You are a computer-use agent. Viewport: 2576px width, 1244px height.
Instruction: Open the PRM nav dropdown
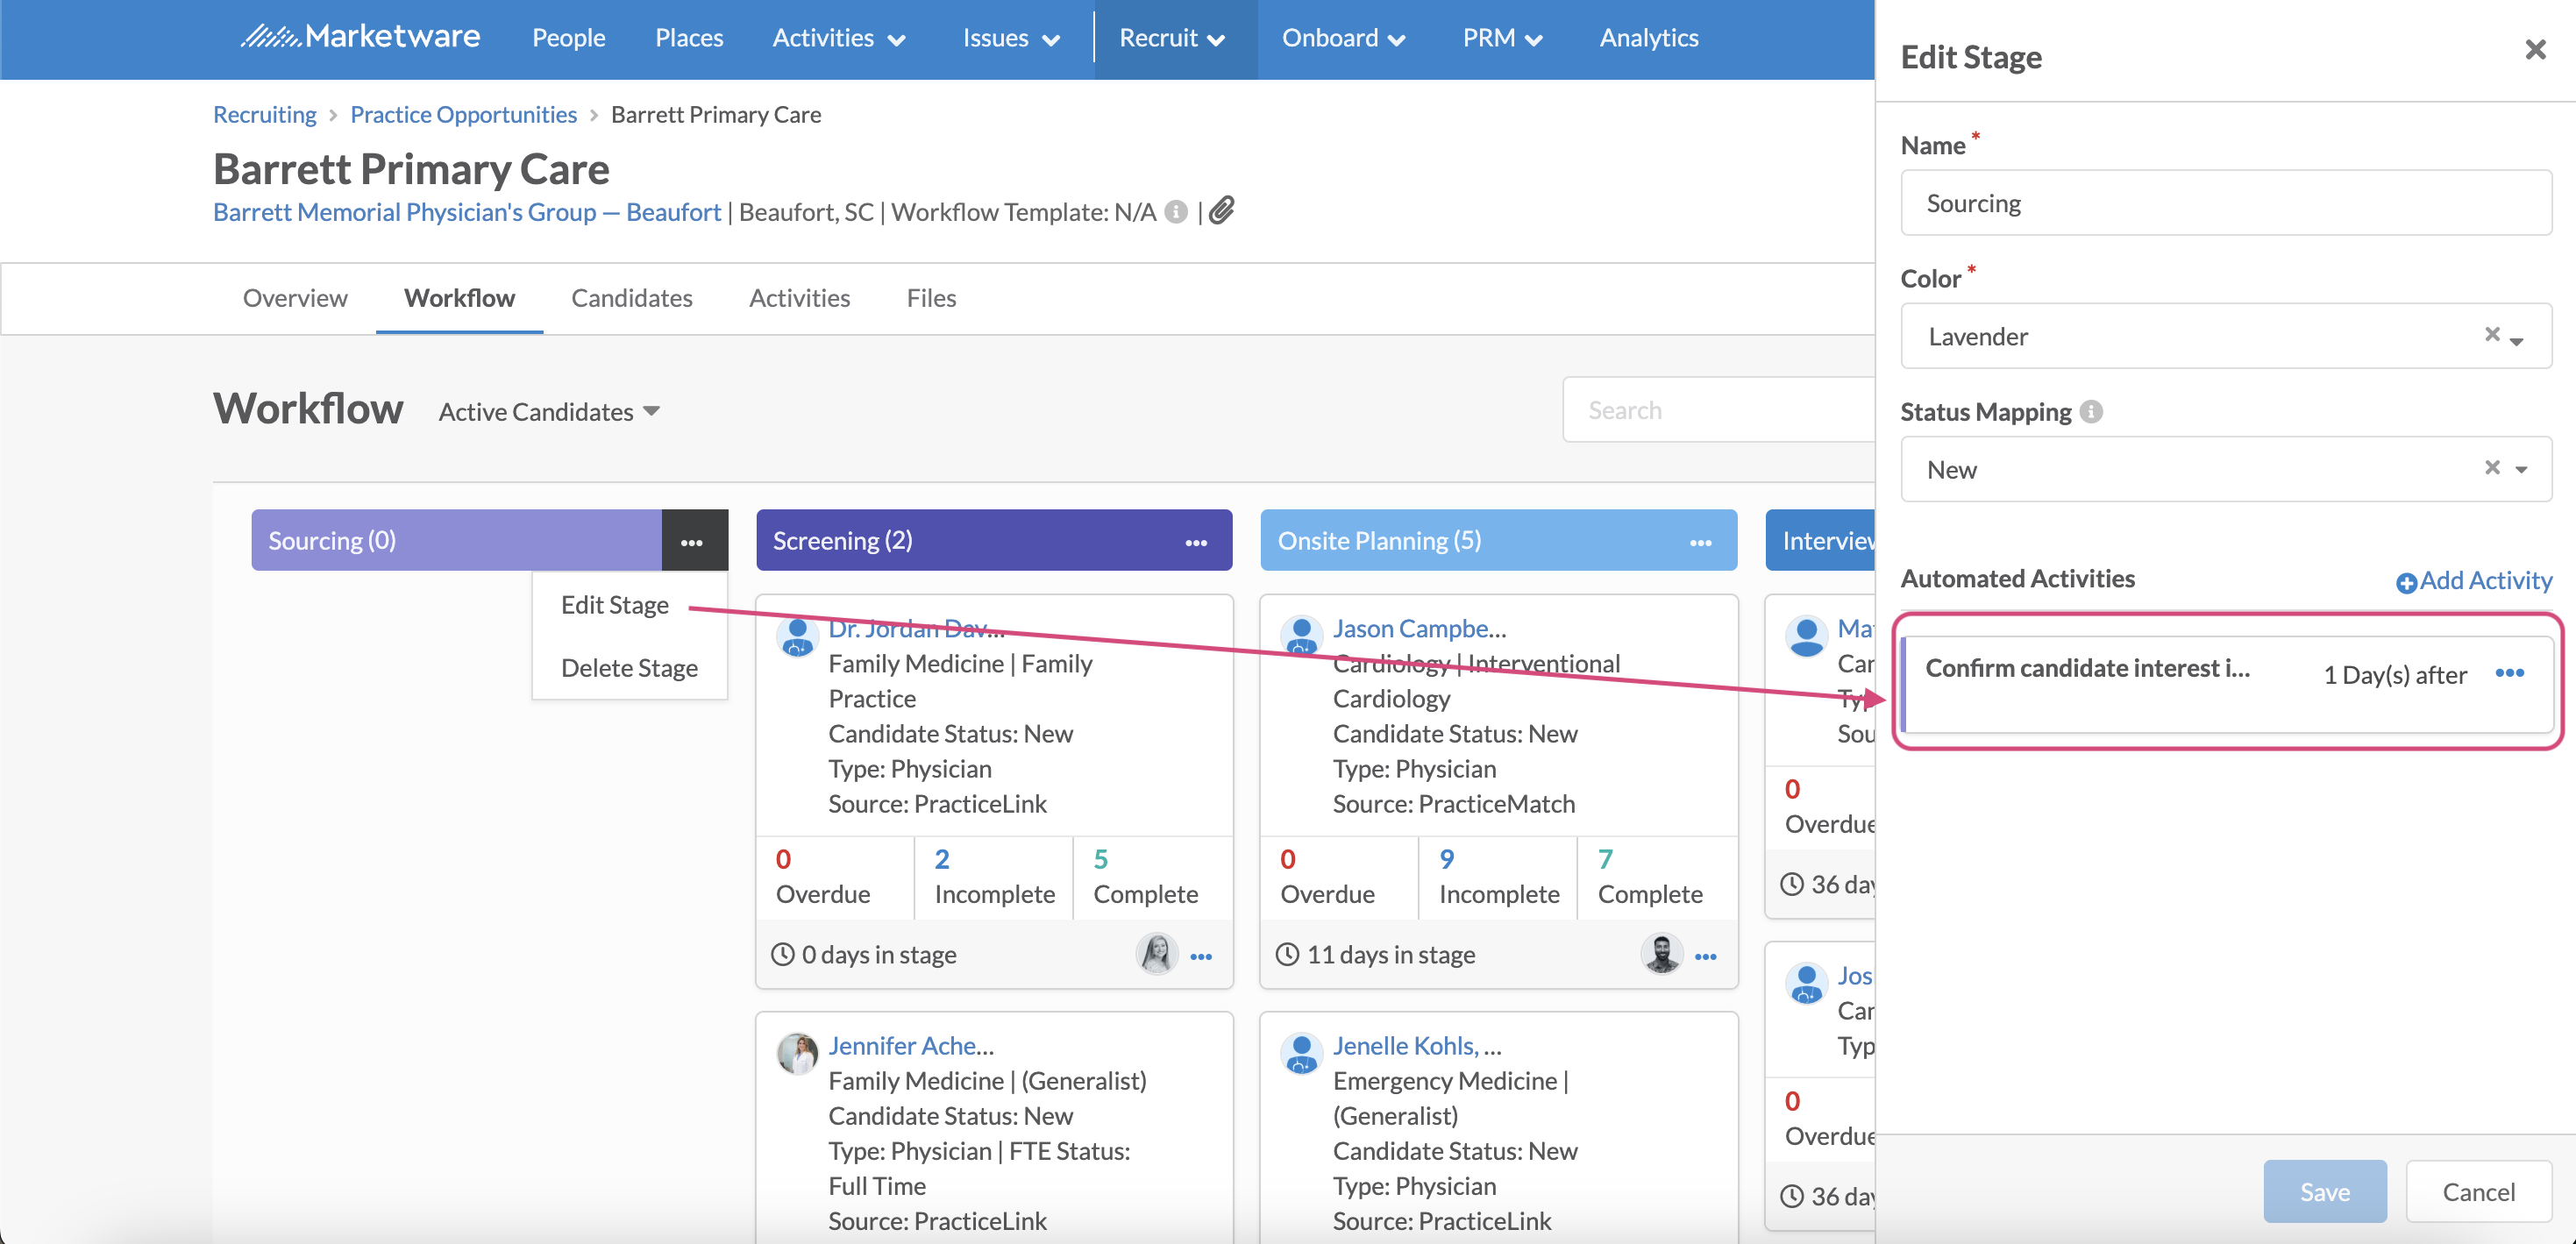pyautogui.click(x=1502, y=38)
